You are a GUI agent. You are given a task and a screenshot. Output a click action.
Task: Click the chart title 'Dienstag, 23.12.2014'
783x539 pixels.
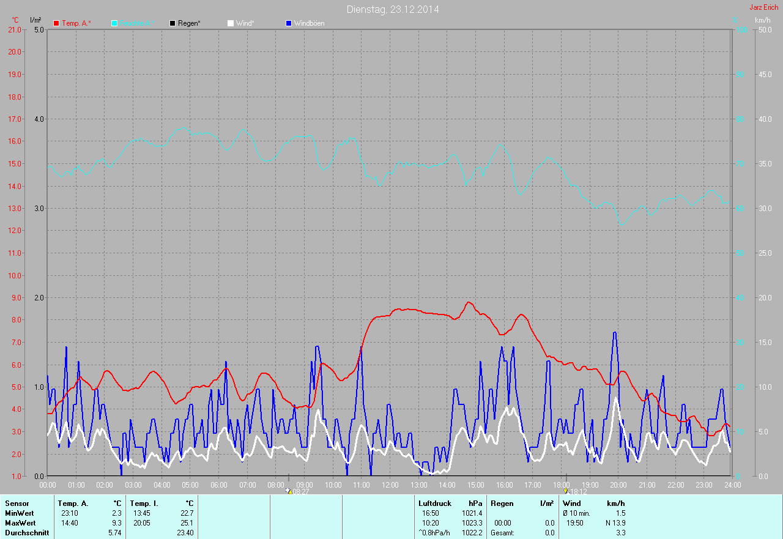pyautogui.click(x=393, y=9)
